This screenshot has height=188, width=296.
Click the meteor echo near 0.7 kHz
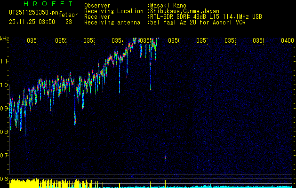[x=165, y=157]
